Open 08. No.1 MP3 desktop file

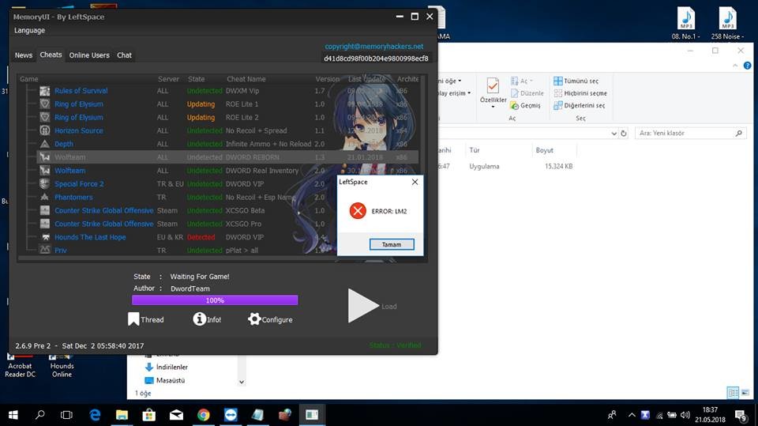[685, 23]
